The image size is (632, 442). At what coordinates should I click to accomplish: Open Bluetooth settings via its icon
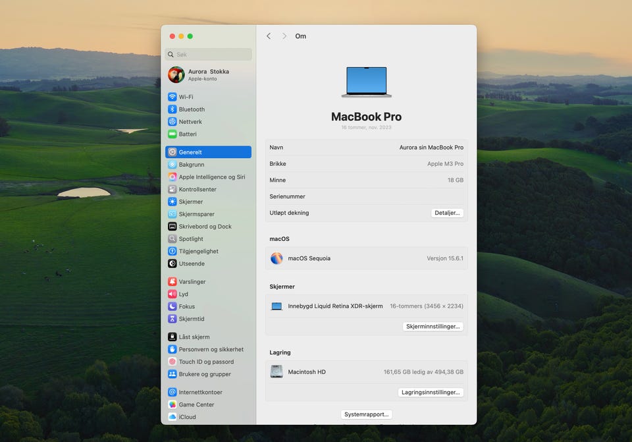172,109
